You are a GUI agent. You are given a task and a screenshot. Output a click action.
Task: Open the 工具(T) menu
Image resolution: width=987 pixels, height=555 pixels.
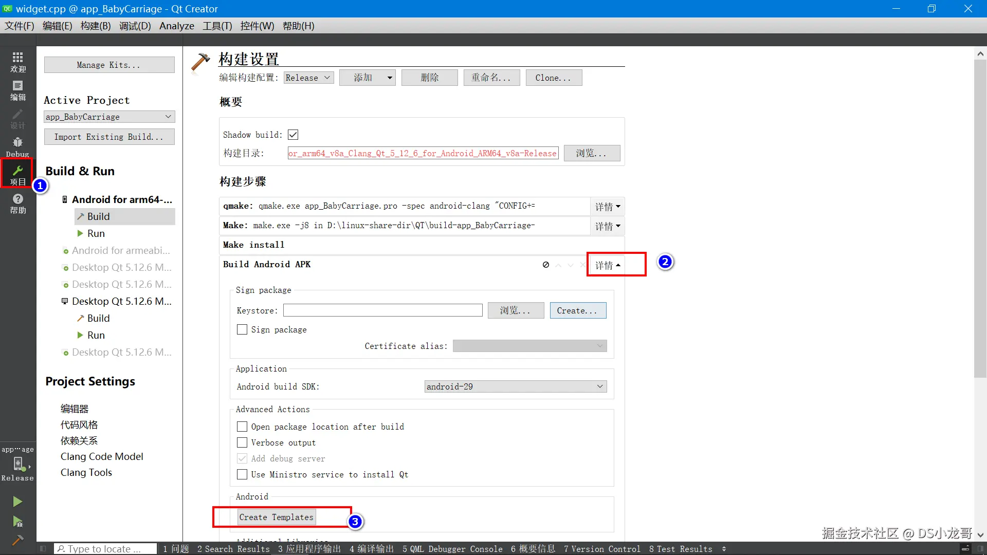pyautogui.click(x=217, y=26)
